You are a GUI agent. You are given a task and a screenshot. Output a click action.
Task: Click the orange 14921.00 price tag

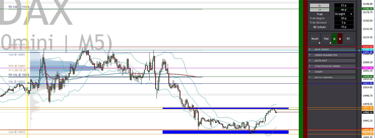point(368,130)
